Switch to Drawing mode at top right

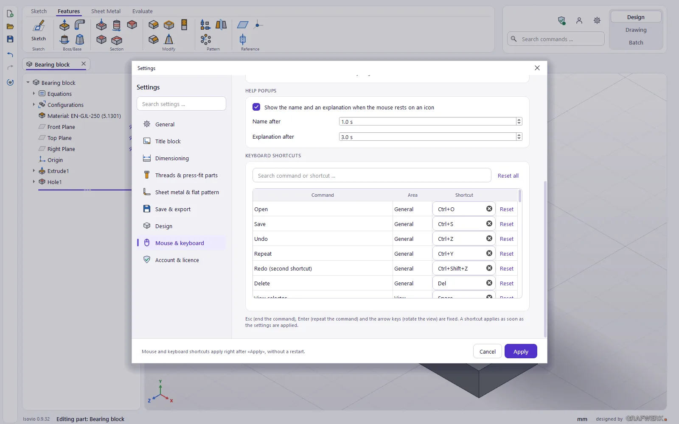click(x=636, y=30)
